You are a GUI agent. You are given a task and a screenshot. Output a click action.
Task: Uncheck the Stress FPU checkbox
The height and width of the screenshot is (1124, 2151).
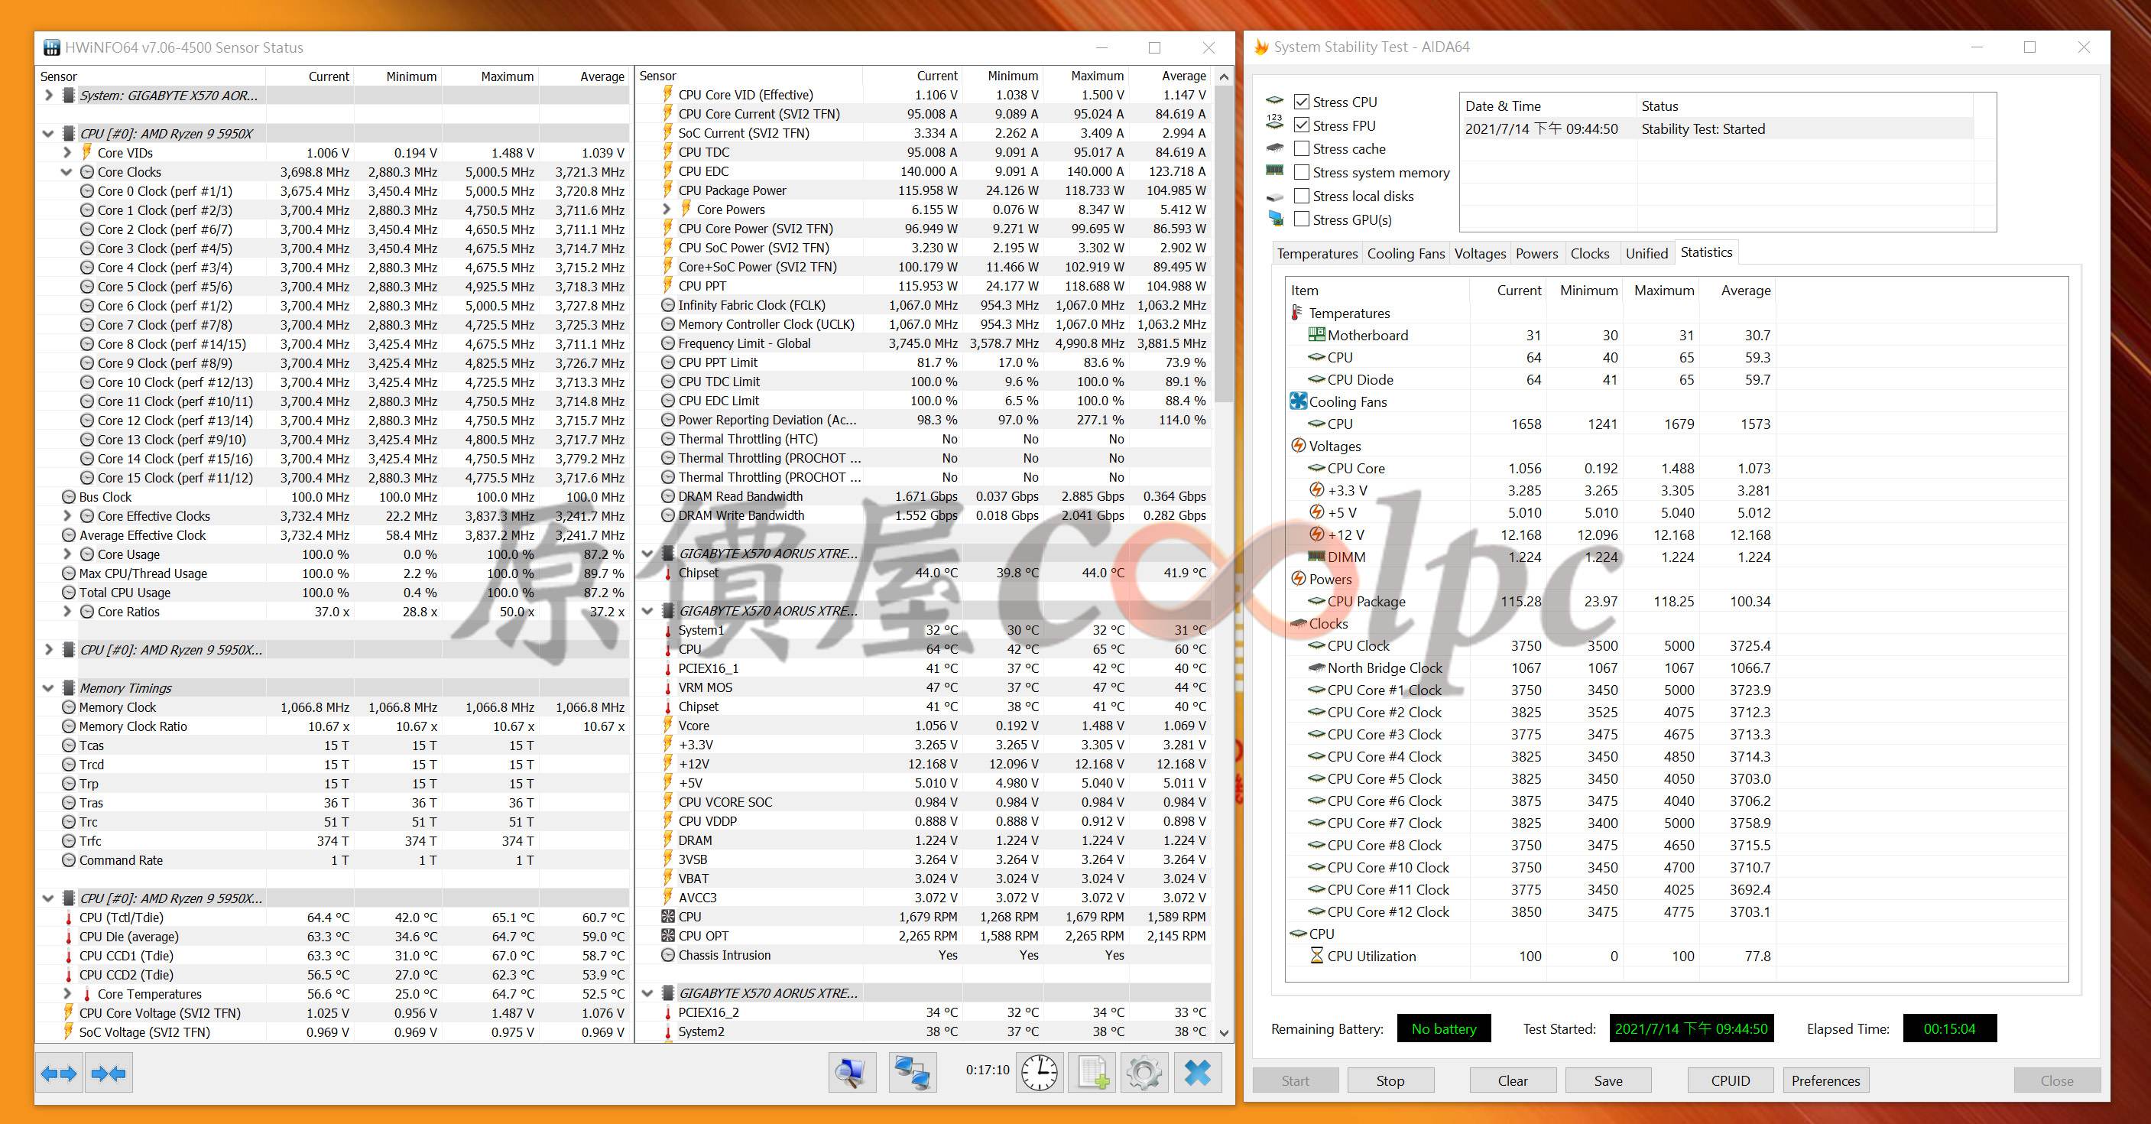click(1301, 125)
